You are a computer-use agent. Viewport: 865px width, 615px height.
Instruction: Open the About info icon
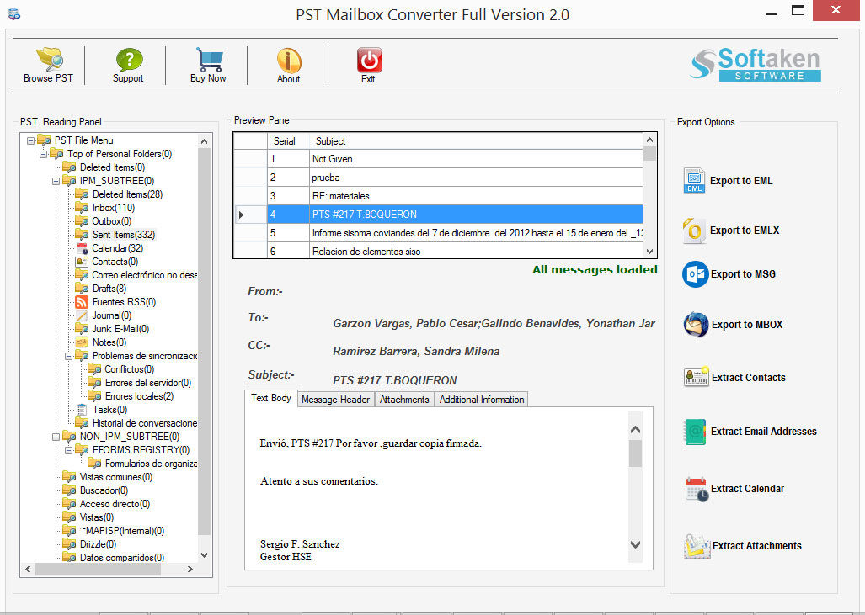pyautogui.click(x=289, y=60)
